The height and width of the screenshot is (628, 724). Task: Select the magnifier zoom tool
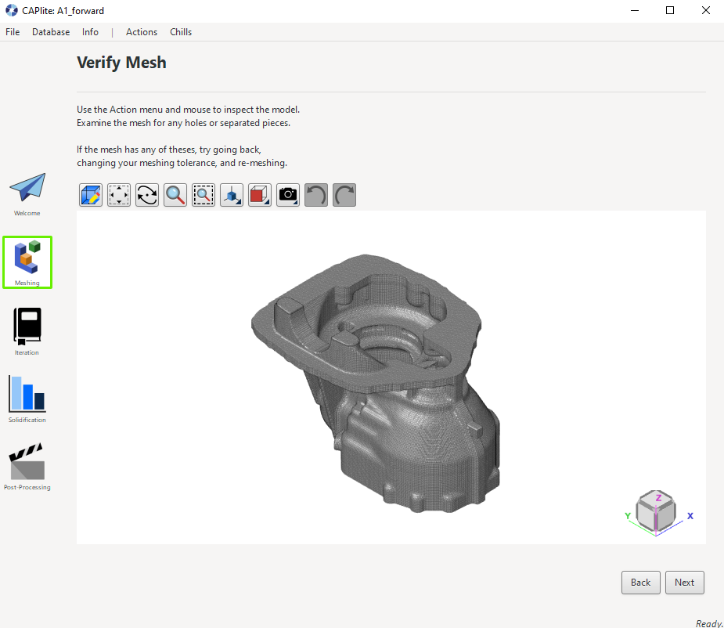(175, 195)
